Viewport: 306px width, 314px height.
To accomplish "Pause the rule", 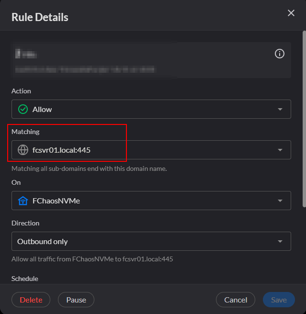I will point(76,300).
